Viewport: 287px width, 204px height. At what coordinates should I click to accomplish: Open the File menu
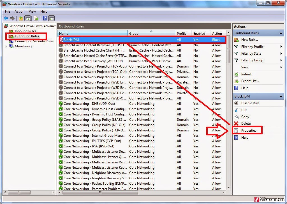(x=8, y=11)
